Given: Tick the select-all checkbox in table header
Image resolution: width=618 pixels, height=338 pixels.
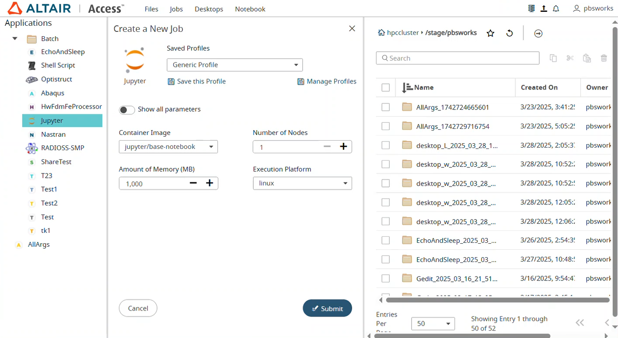Looking at the screenshot, I should 385,87.
